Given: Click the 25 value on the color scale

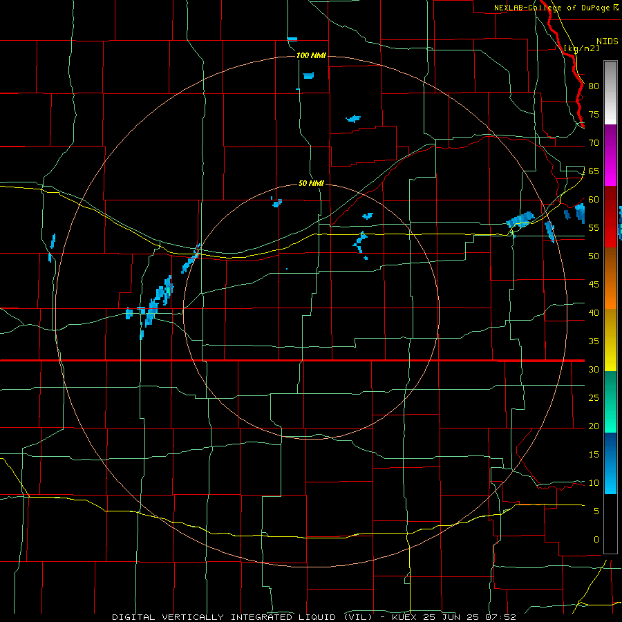Looking at the screenshot, I should [594, 397].
